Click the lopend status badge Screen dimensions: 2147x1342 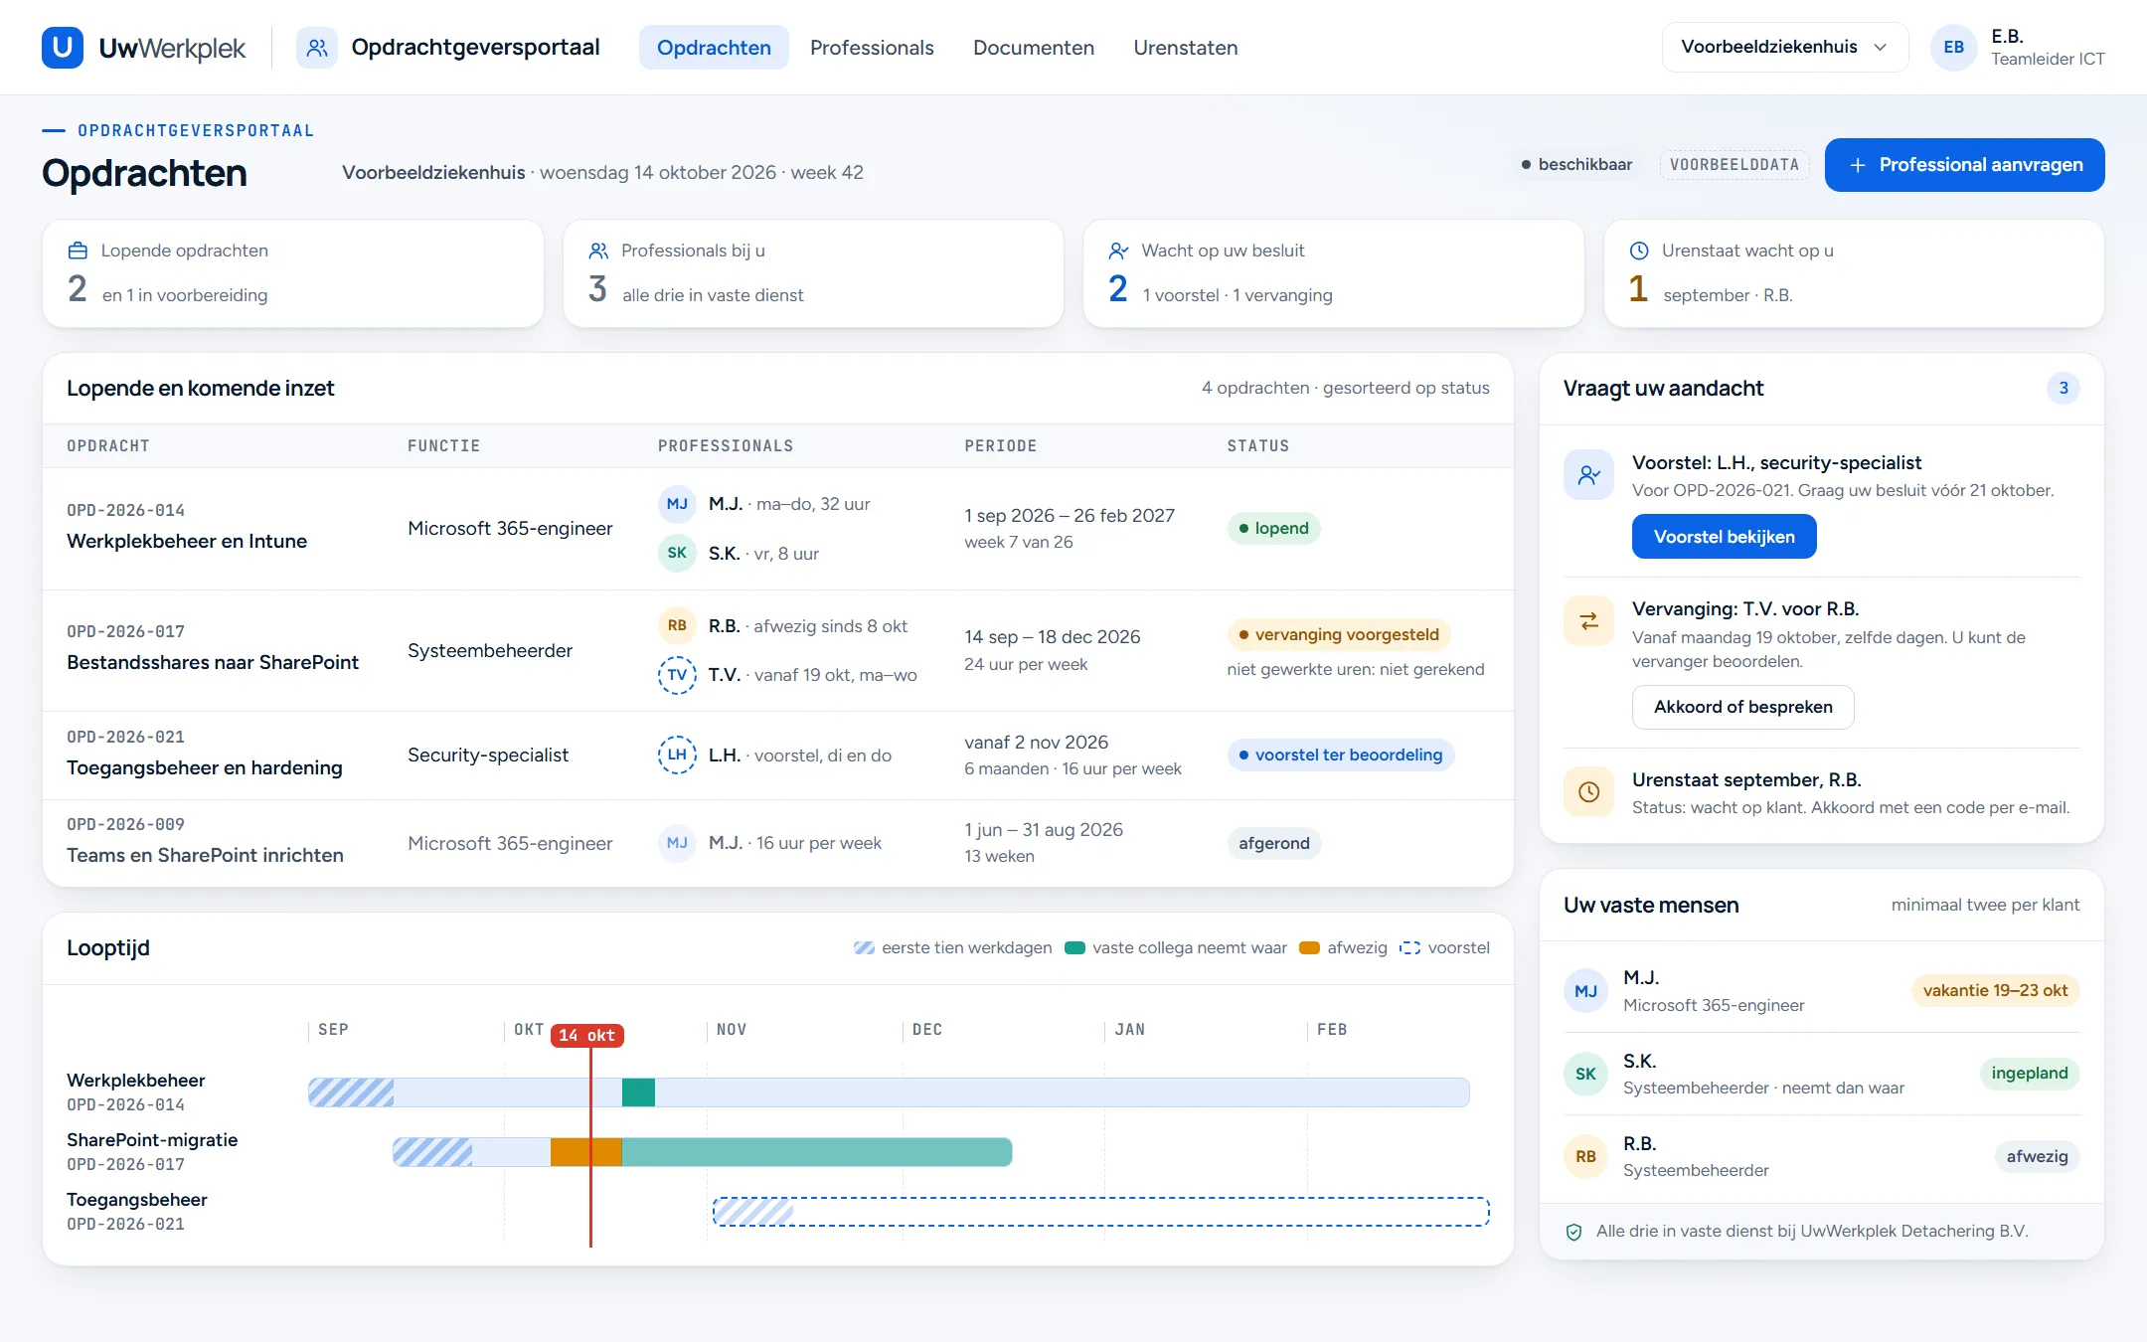pyautogui.click(x=1273, y=528)
